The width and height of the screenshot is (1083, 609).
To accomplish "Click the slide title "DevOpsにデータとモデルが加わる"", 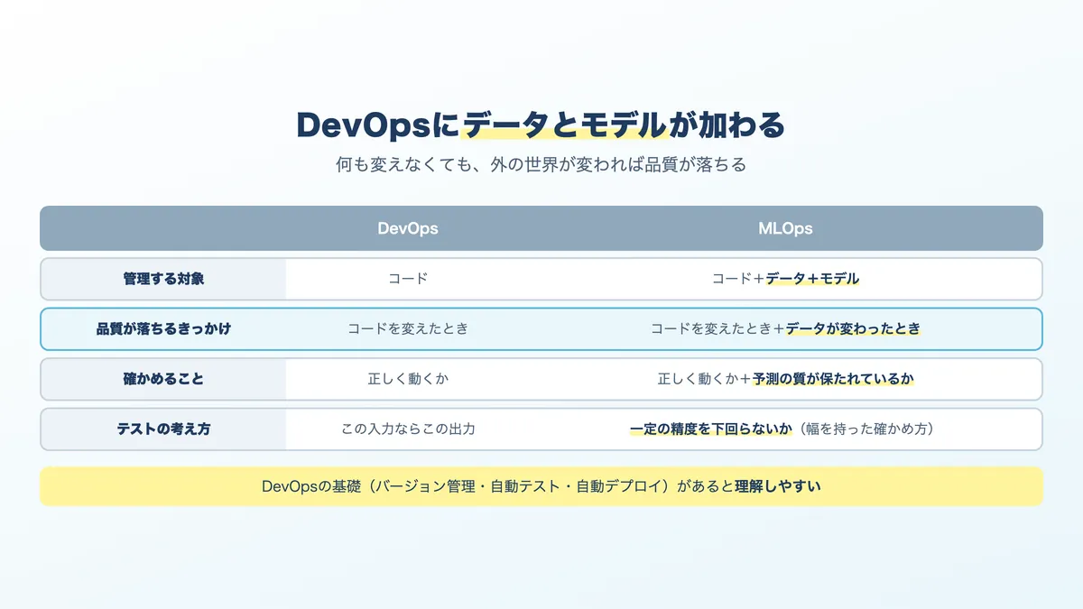I will coord(541,125).
